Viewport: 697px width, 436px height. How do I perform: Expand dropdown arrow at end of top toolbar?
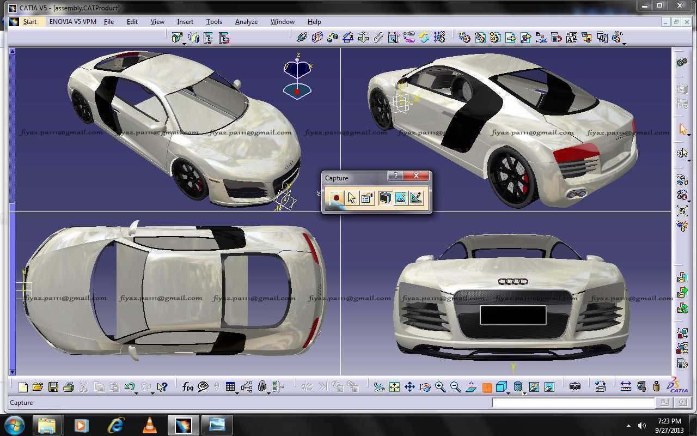(x=624, y=43)
